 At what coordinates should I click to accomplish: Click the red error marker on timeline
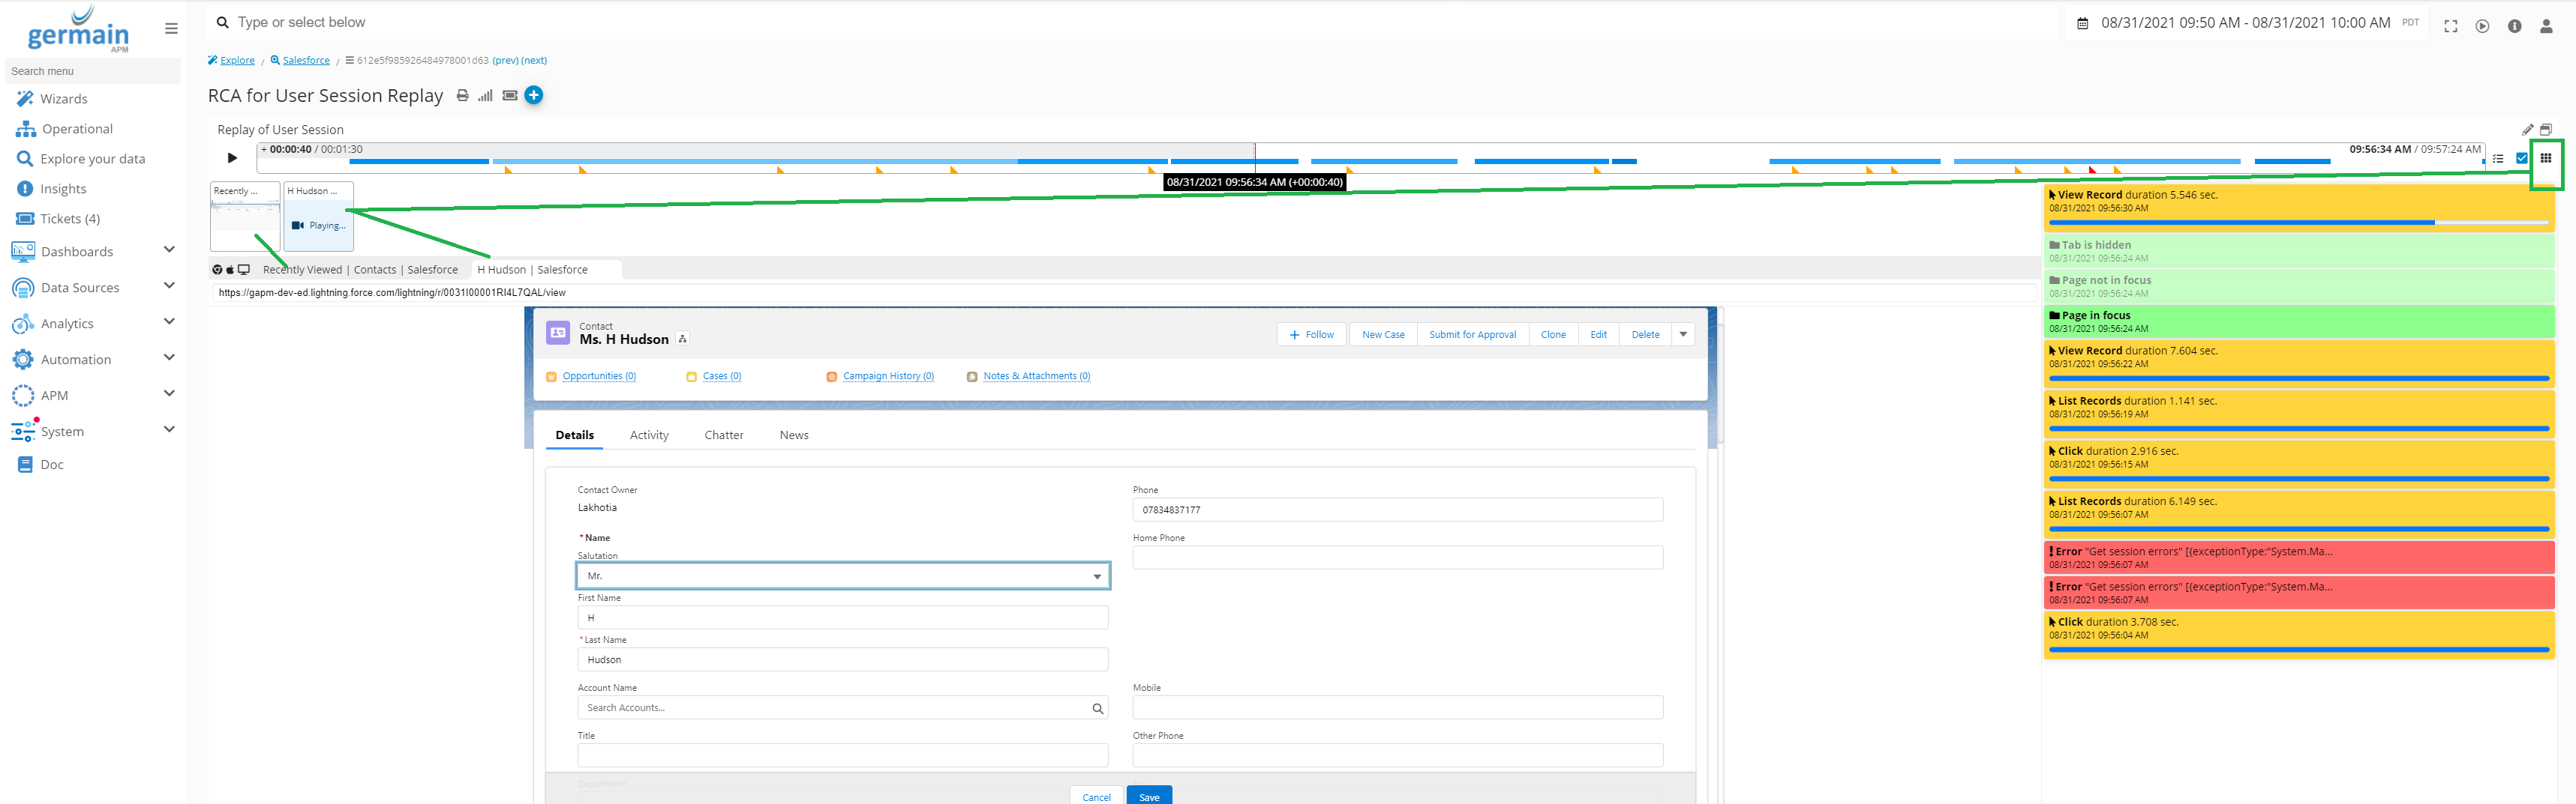click(x=2092, y=171)
